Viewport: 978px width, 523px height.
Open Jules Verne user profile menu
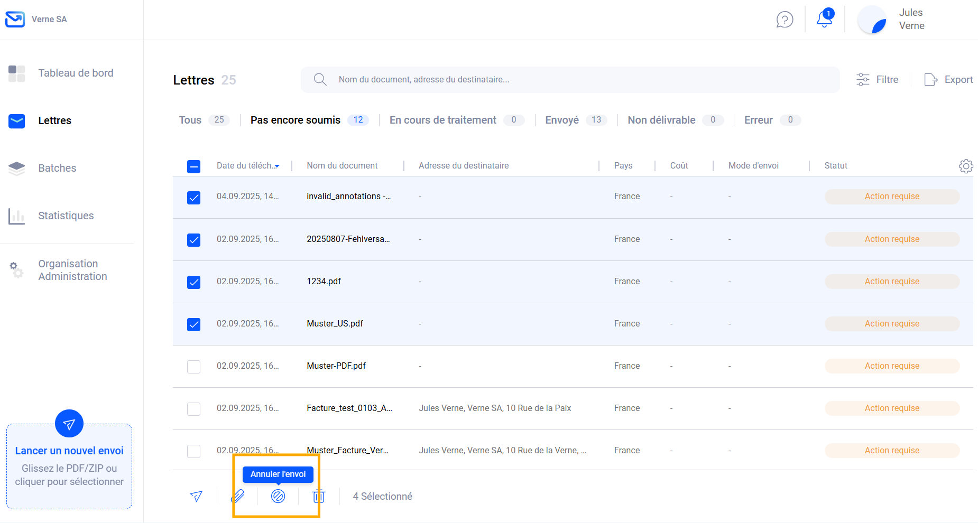[x=892, y=20]
